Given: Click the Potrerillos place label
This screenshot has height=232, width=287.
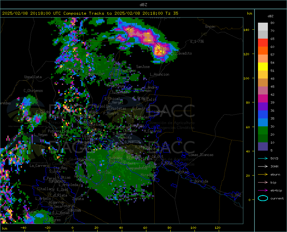Looking at the screenshot, I should pyautogui.click(x=58, y=131).
